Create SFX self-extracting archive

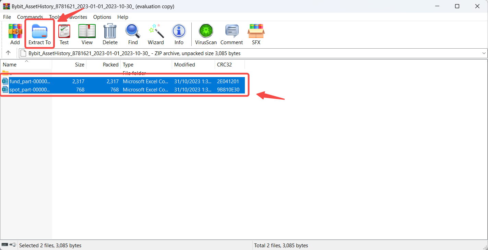click(x=256, y=34)
